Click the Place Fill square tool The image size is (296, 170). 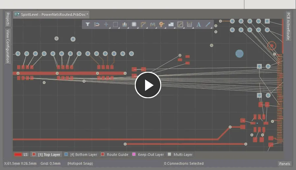coord(180,24)
